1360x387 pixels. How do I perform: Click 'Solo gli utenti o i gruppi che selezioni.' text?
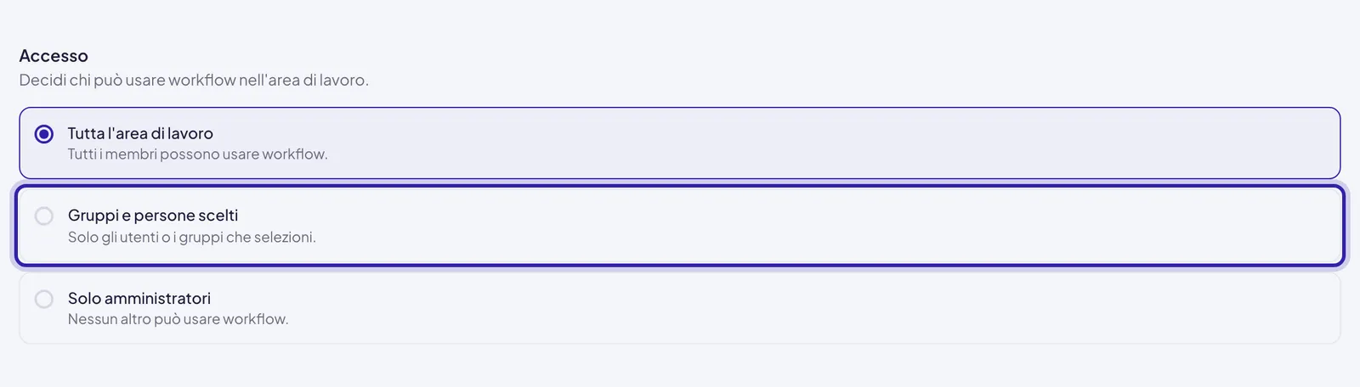click(x=192, y=238)
